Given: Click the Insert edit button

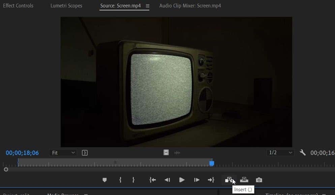Looking at the screenshot, I should click(x=229, y=180).
